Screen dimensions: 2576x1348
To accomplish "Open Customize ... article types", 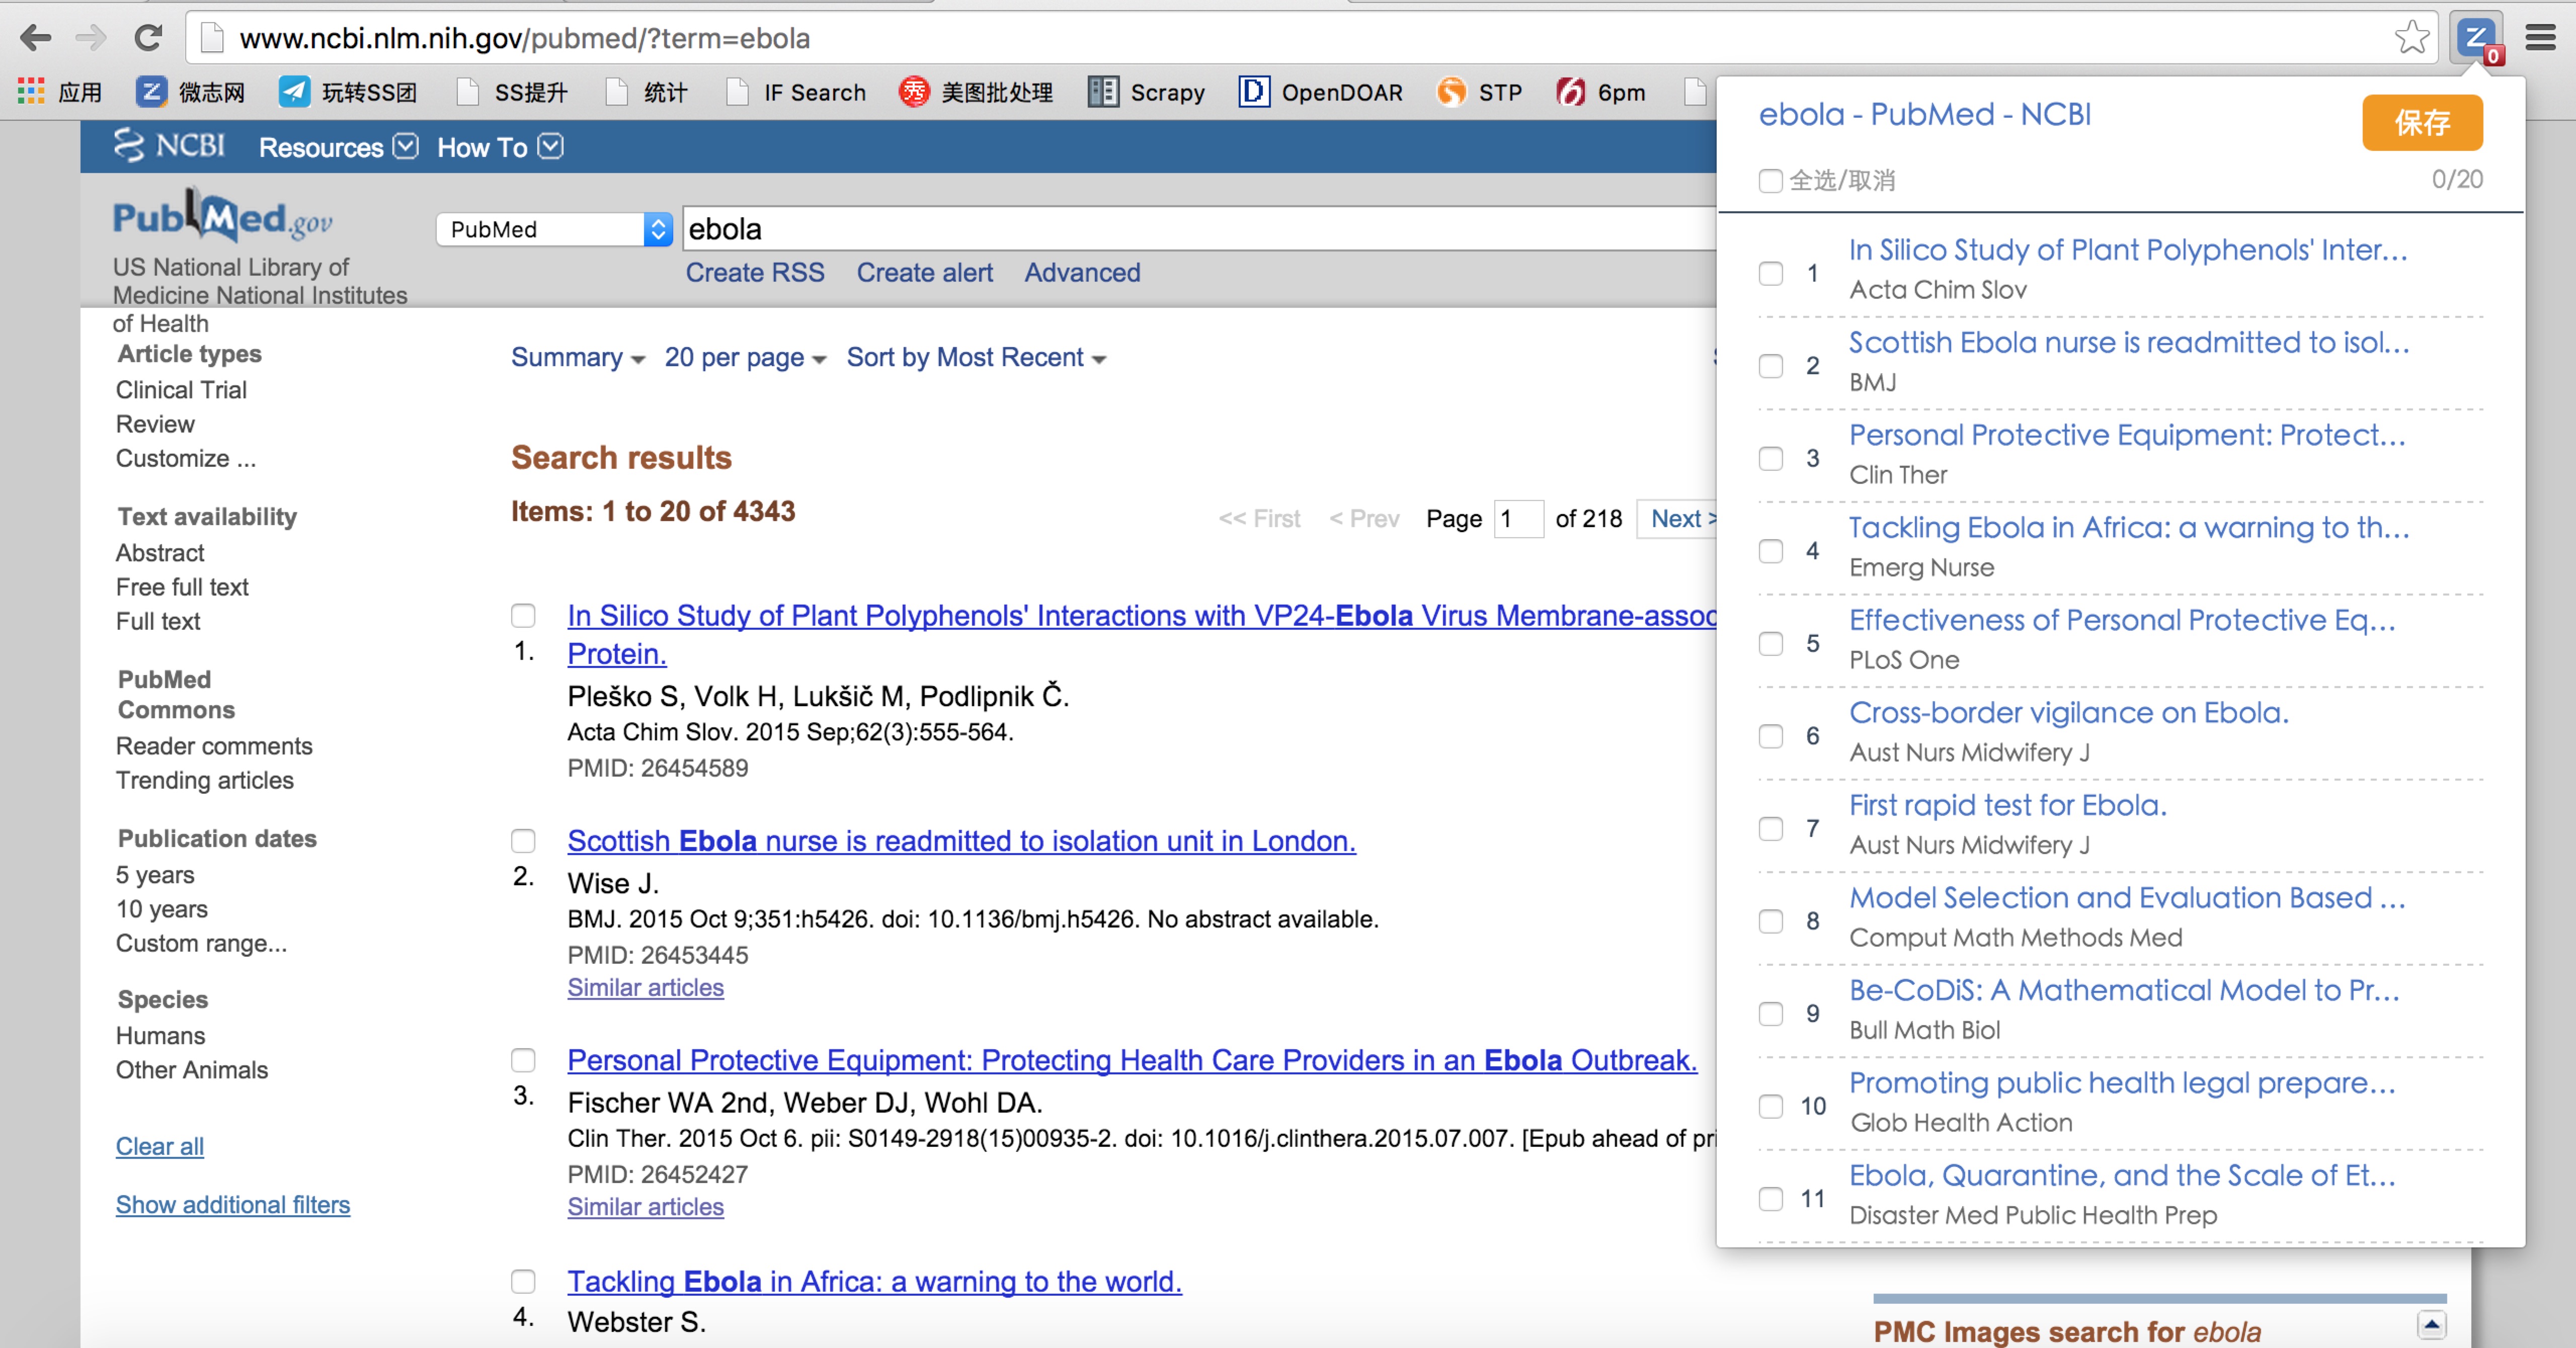I will 186,458.
